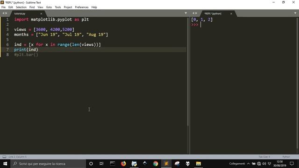Open the Collegamenti toolbar on taskbar

click(237, 164)
